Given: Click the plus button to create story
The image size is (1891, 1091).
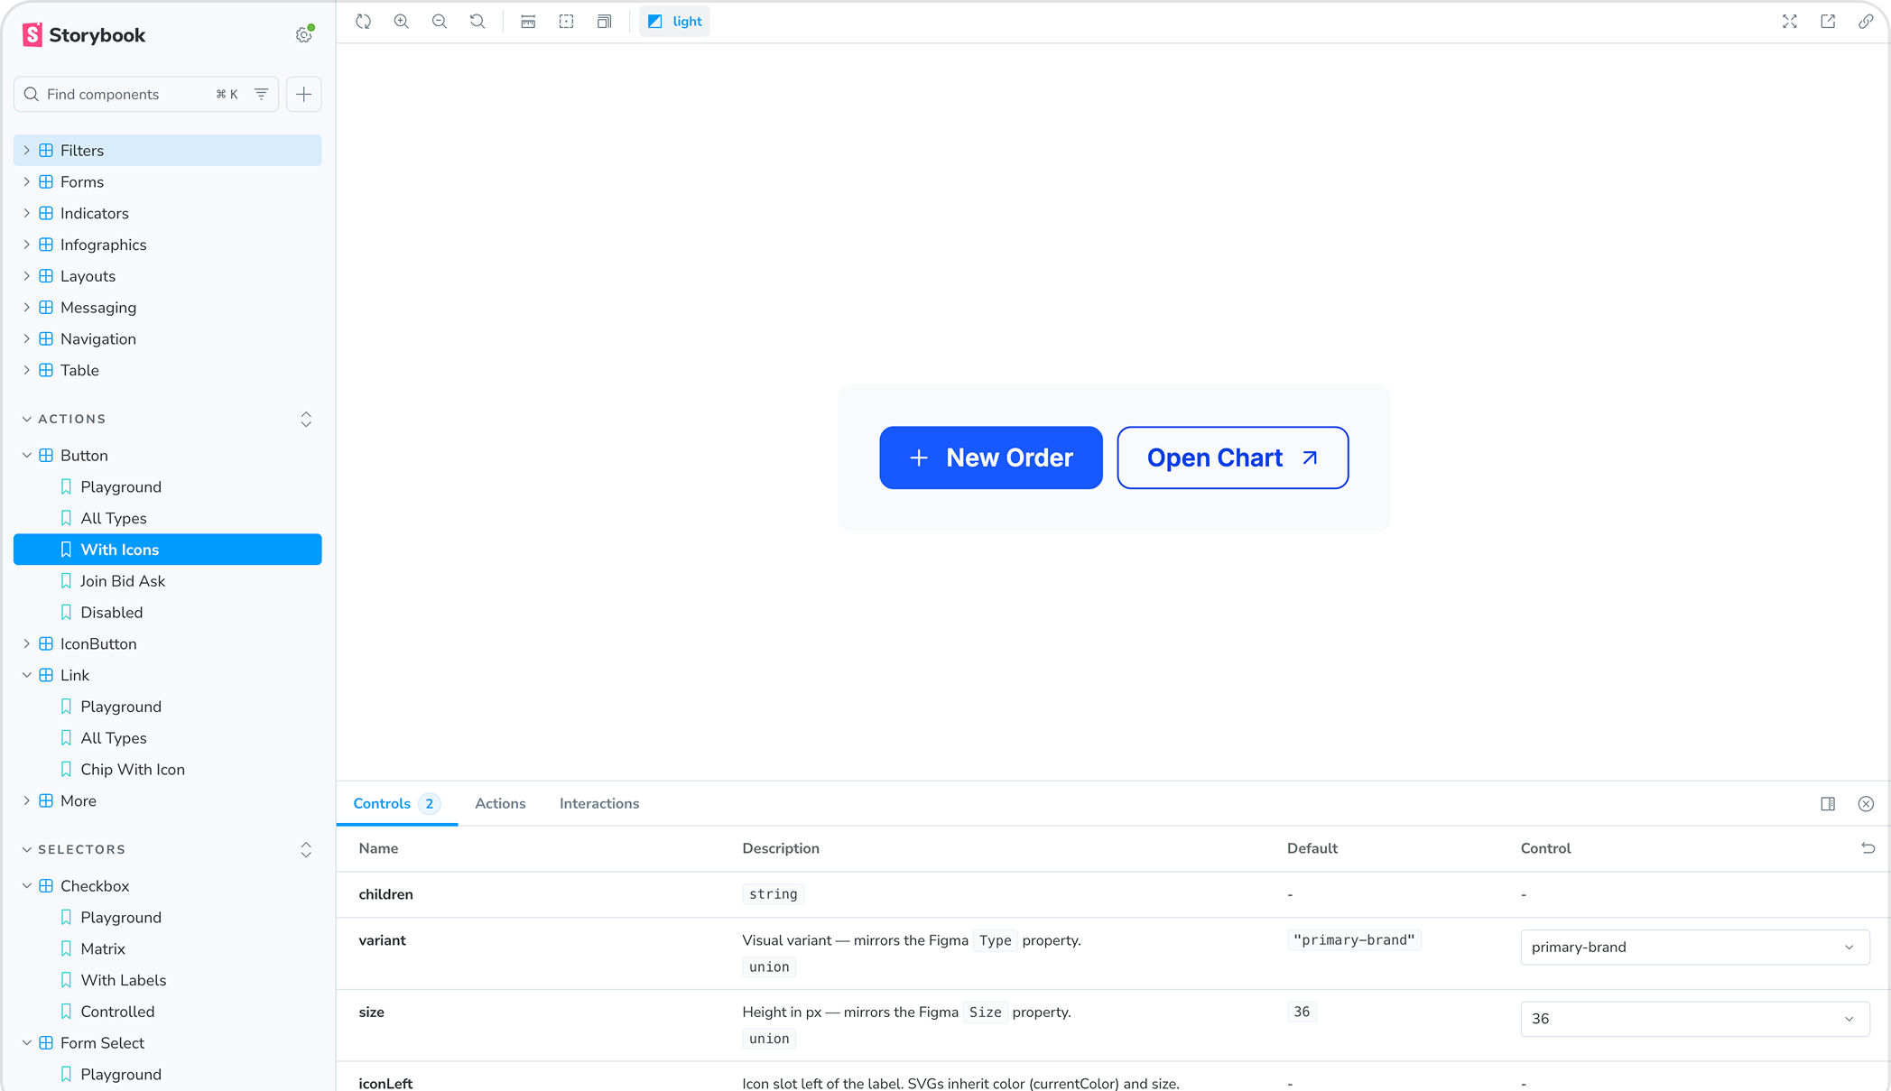Looking at the screenshot, I should click(304, 94).
